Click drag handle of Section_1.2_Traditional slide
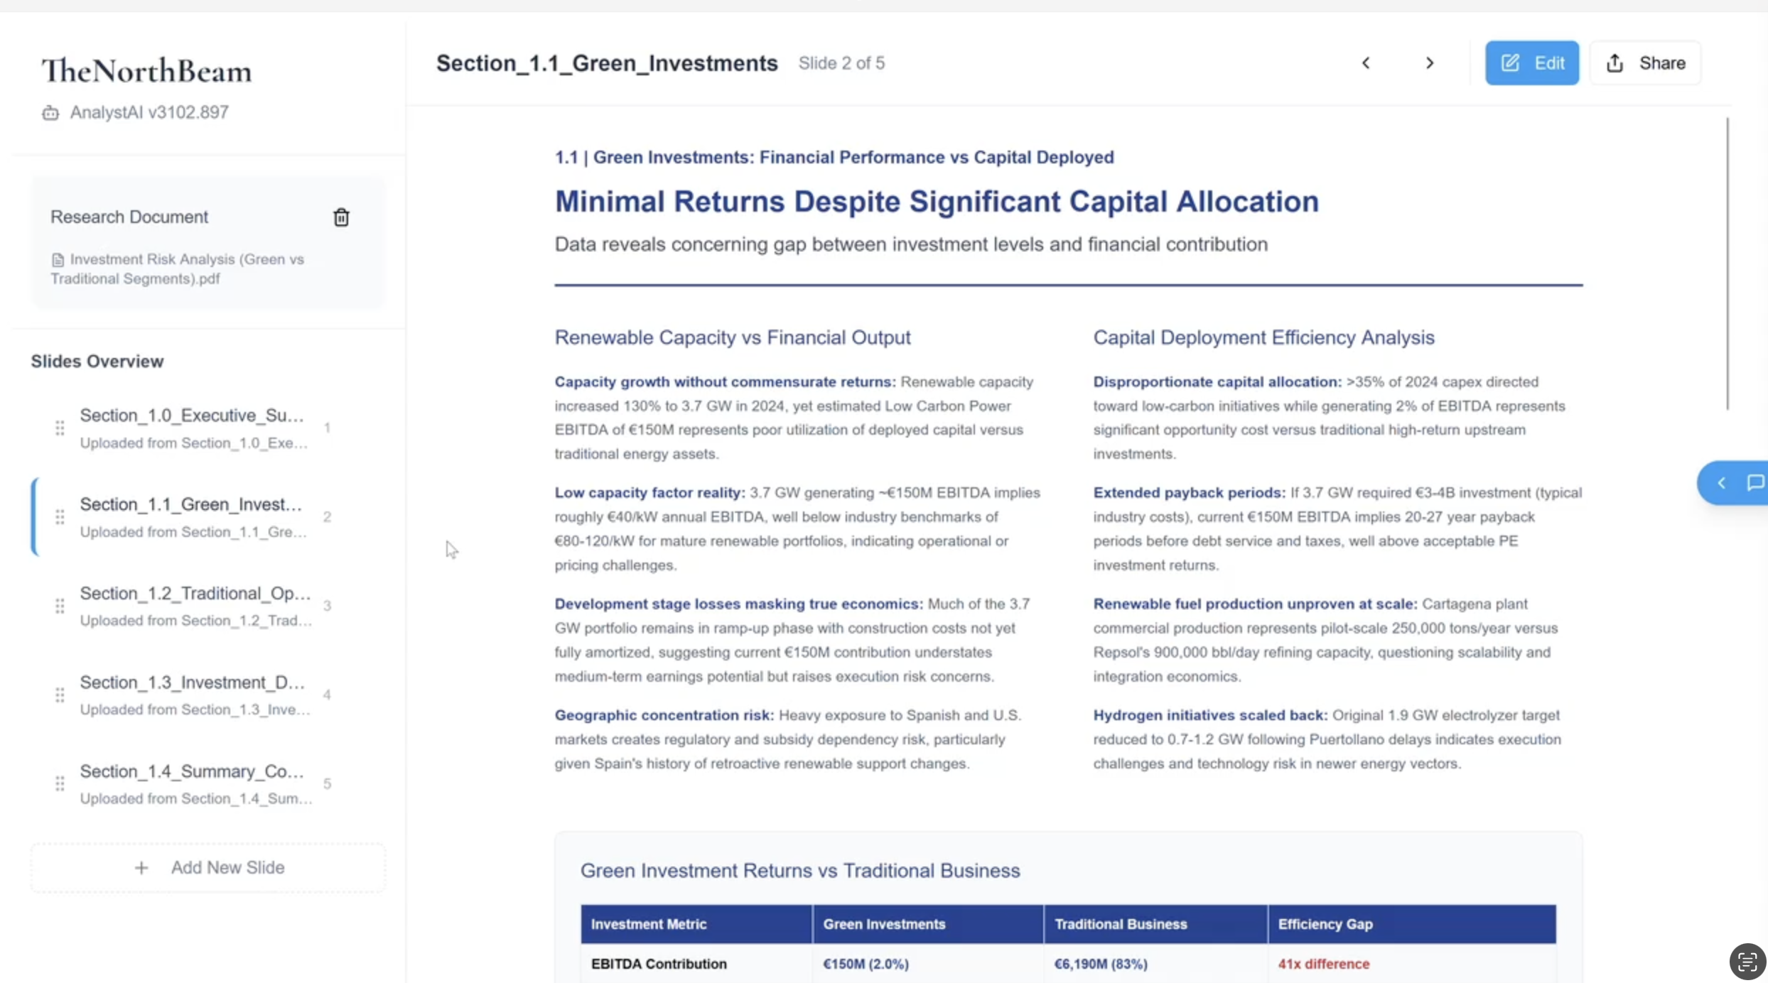Image resolution: width=1768 pixels, height=983 pixels. tap(60, 606)
